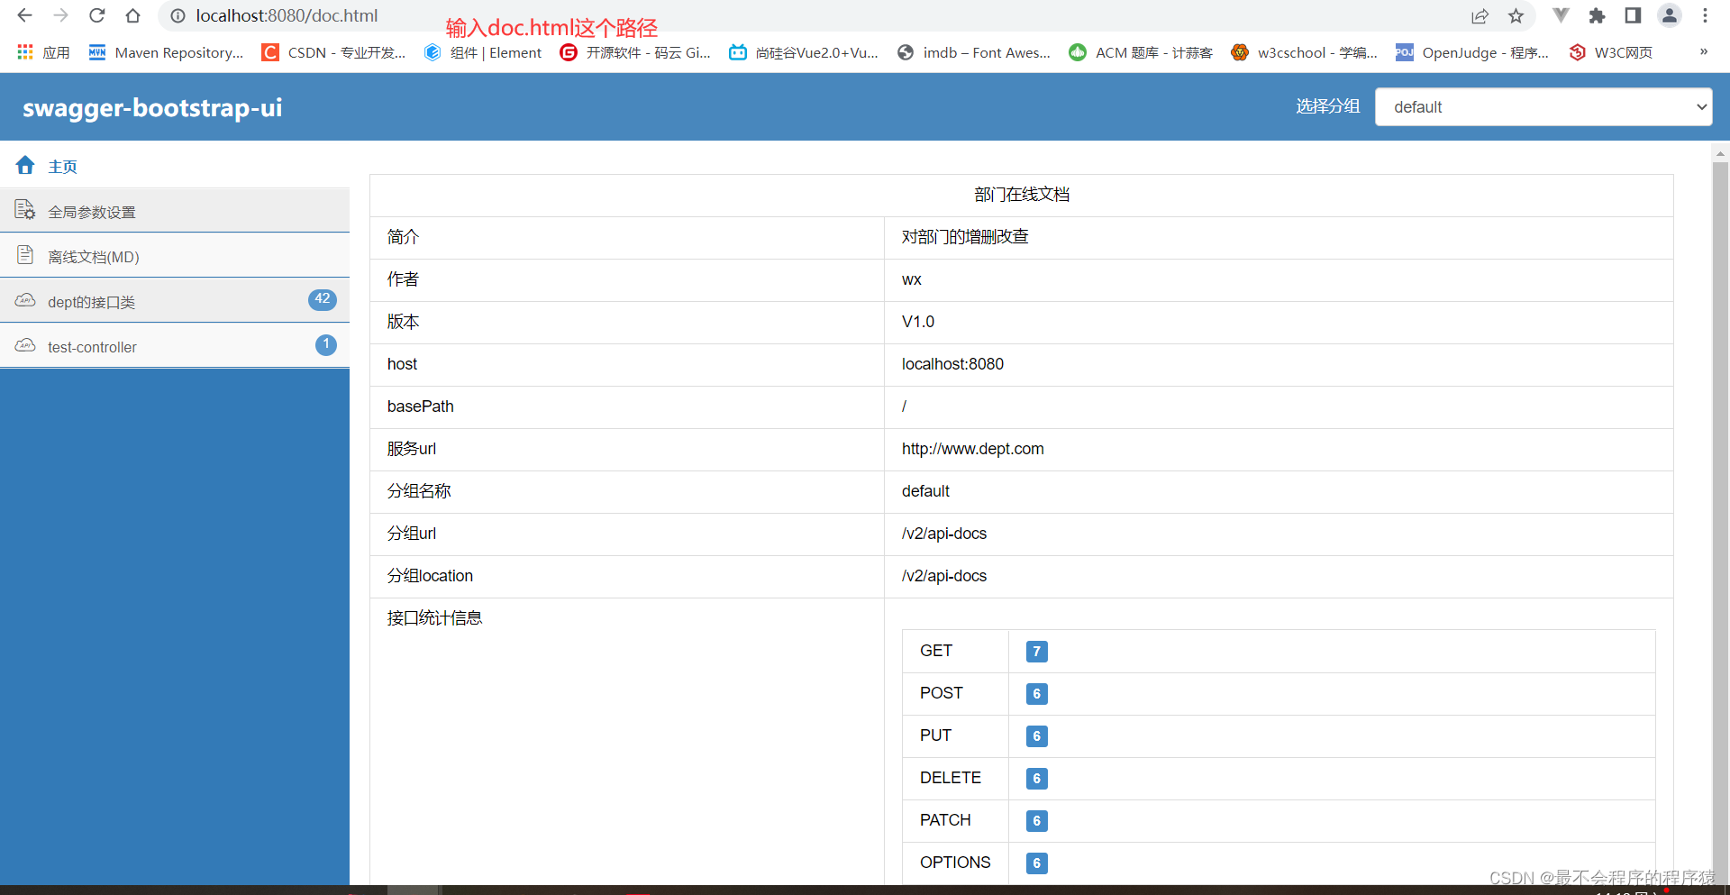Open the Vue devtools extension icon
The image size is (1730, 895).
point(1561,15)
